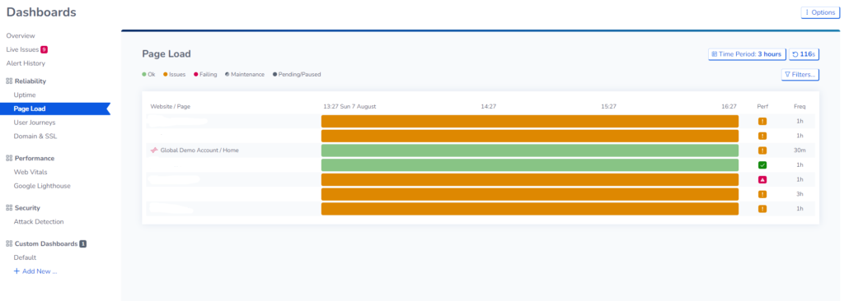Viewport: 844px width, 301px height.
Task: Open the Time Period 3 hours selector
Action: (x=747, y=54)
